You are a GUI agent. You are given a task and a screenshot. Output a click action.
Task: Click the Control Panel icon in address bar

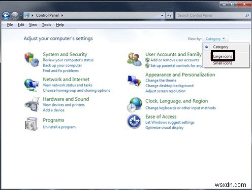[27, 15]
